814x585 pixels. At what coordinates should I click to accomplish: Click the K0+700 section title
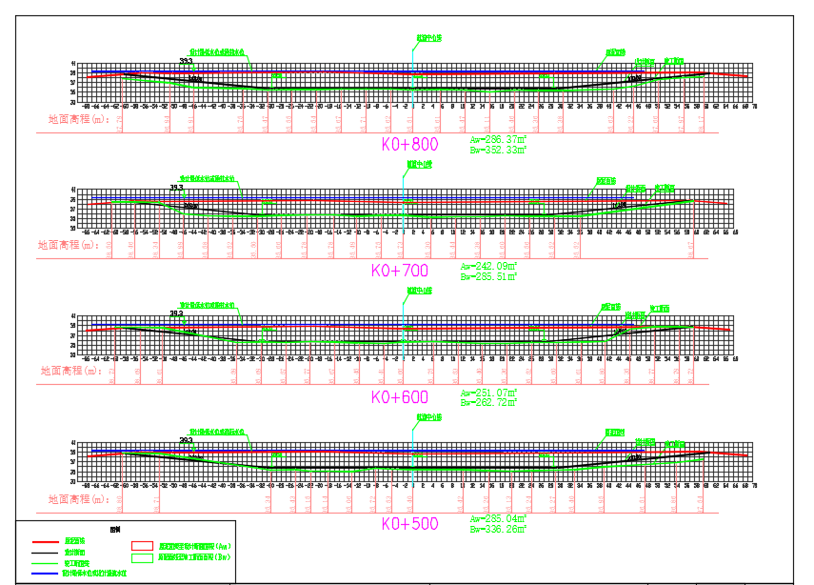pos(400,271)
